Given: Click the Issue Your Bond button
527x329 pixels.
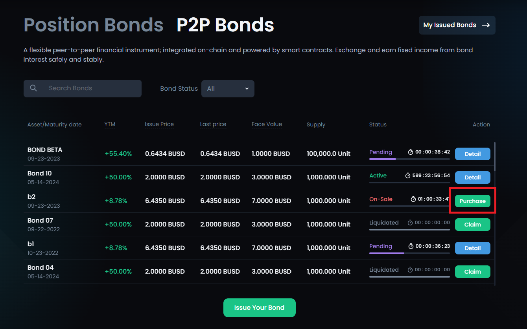Looking at the screenshot, I should pyautogui.click(x=259, y=308).
